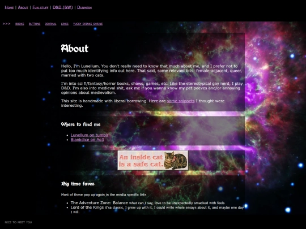Follow the 'some snippets' link
This screenshot has height=229, width=306.
pyautogui.click(x=181, y=101)
